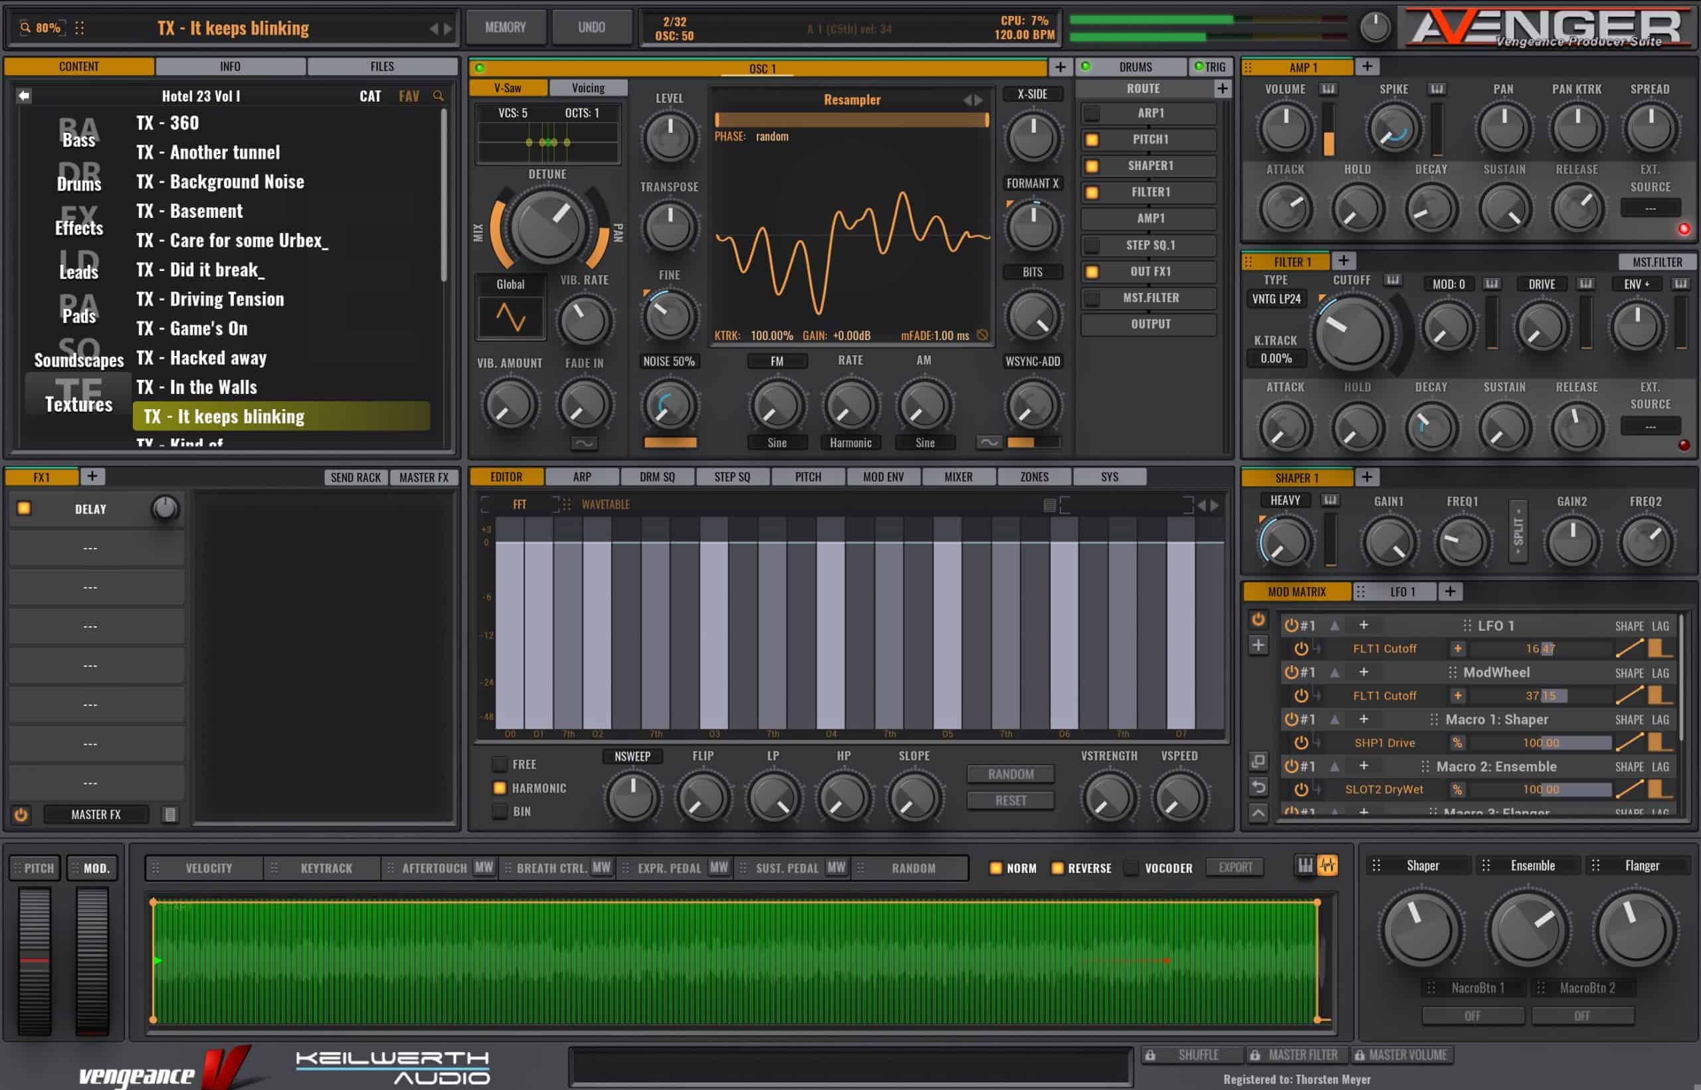Screen dimensions: 1701x1090
Task: Open NOISE 50% selector
Action: point(669,362)
